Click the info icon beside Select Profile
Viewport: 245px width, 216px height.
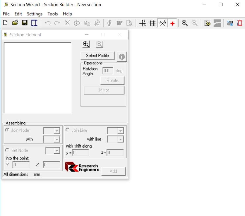[x=122, y=57]
